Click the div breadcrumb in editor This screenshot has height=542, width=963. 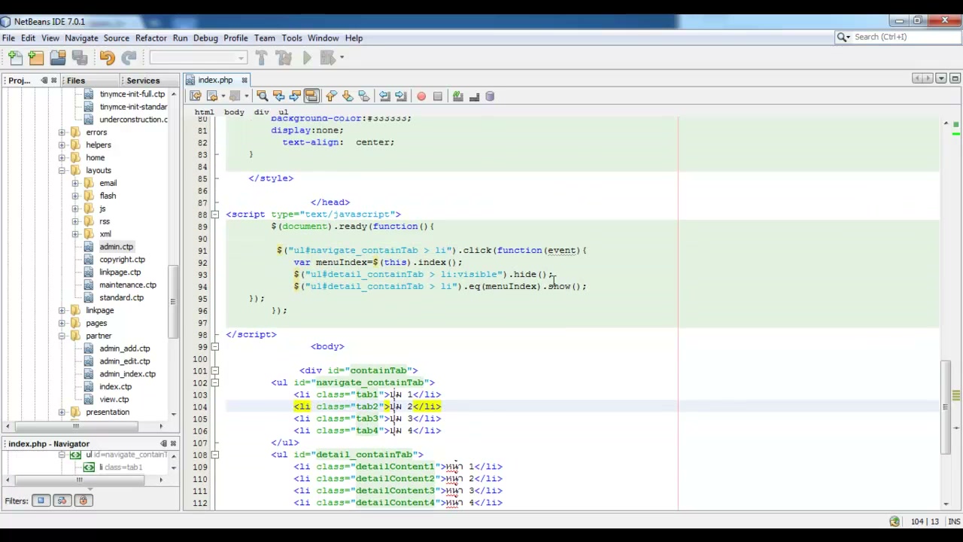261,112
